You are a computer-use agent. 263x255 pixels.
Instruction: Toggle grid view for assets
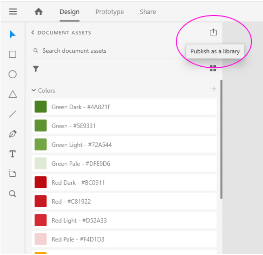pos(213,68)
